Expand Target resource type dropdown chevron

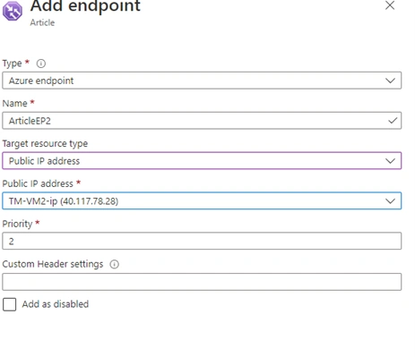390,161
